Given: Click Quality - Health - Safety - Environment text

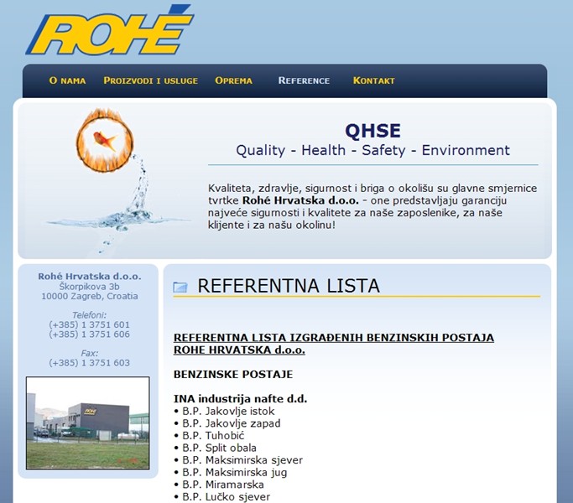Looking at the screenshot, I should tap(372, 150).
